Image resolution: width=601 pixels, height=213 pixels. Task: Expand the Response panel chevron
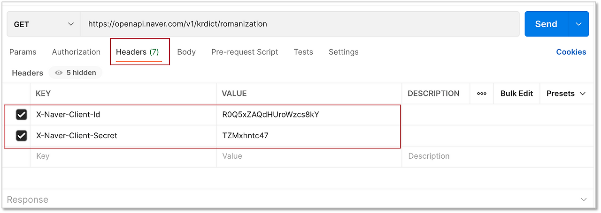pos(584,199)
